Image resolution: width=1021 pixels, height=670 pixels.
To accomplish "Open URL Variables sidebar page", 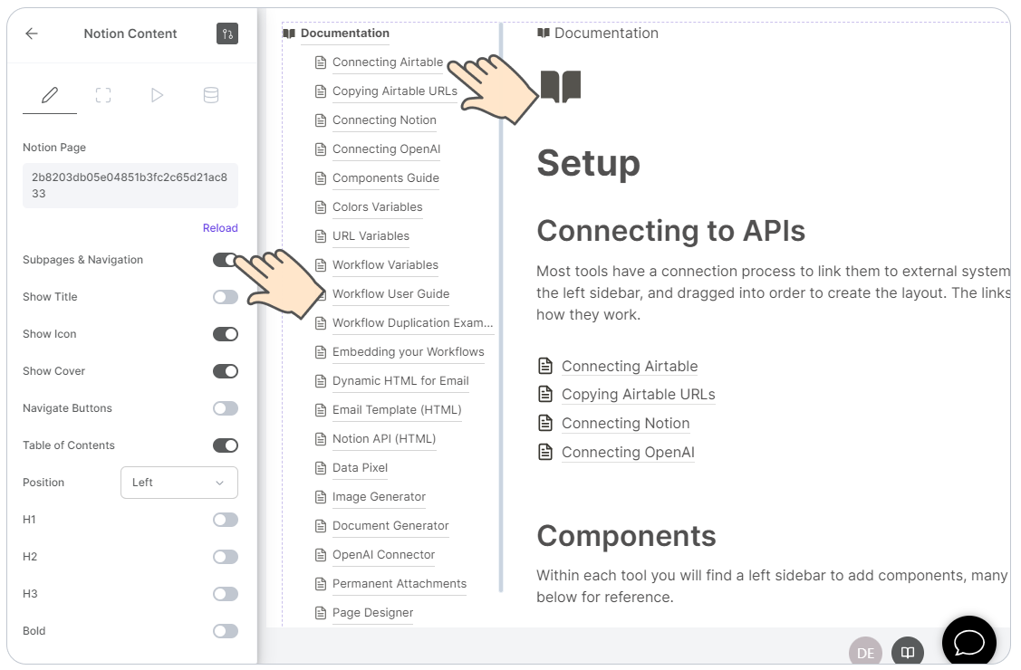I will 371,236.
